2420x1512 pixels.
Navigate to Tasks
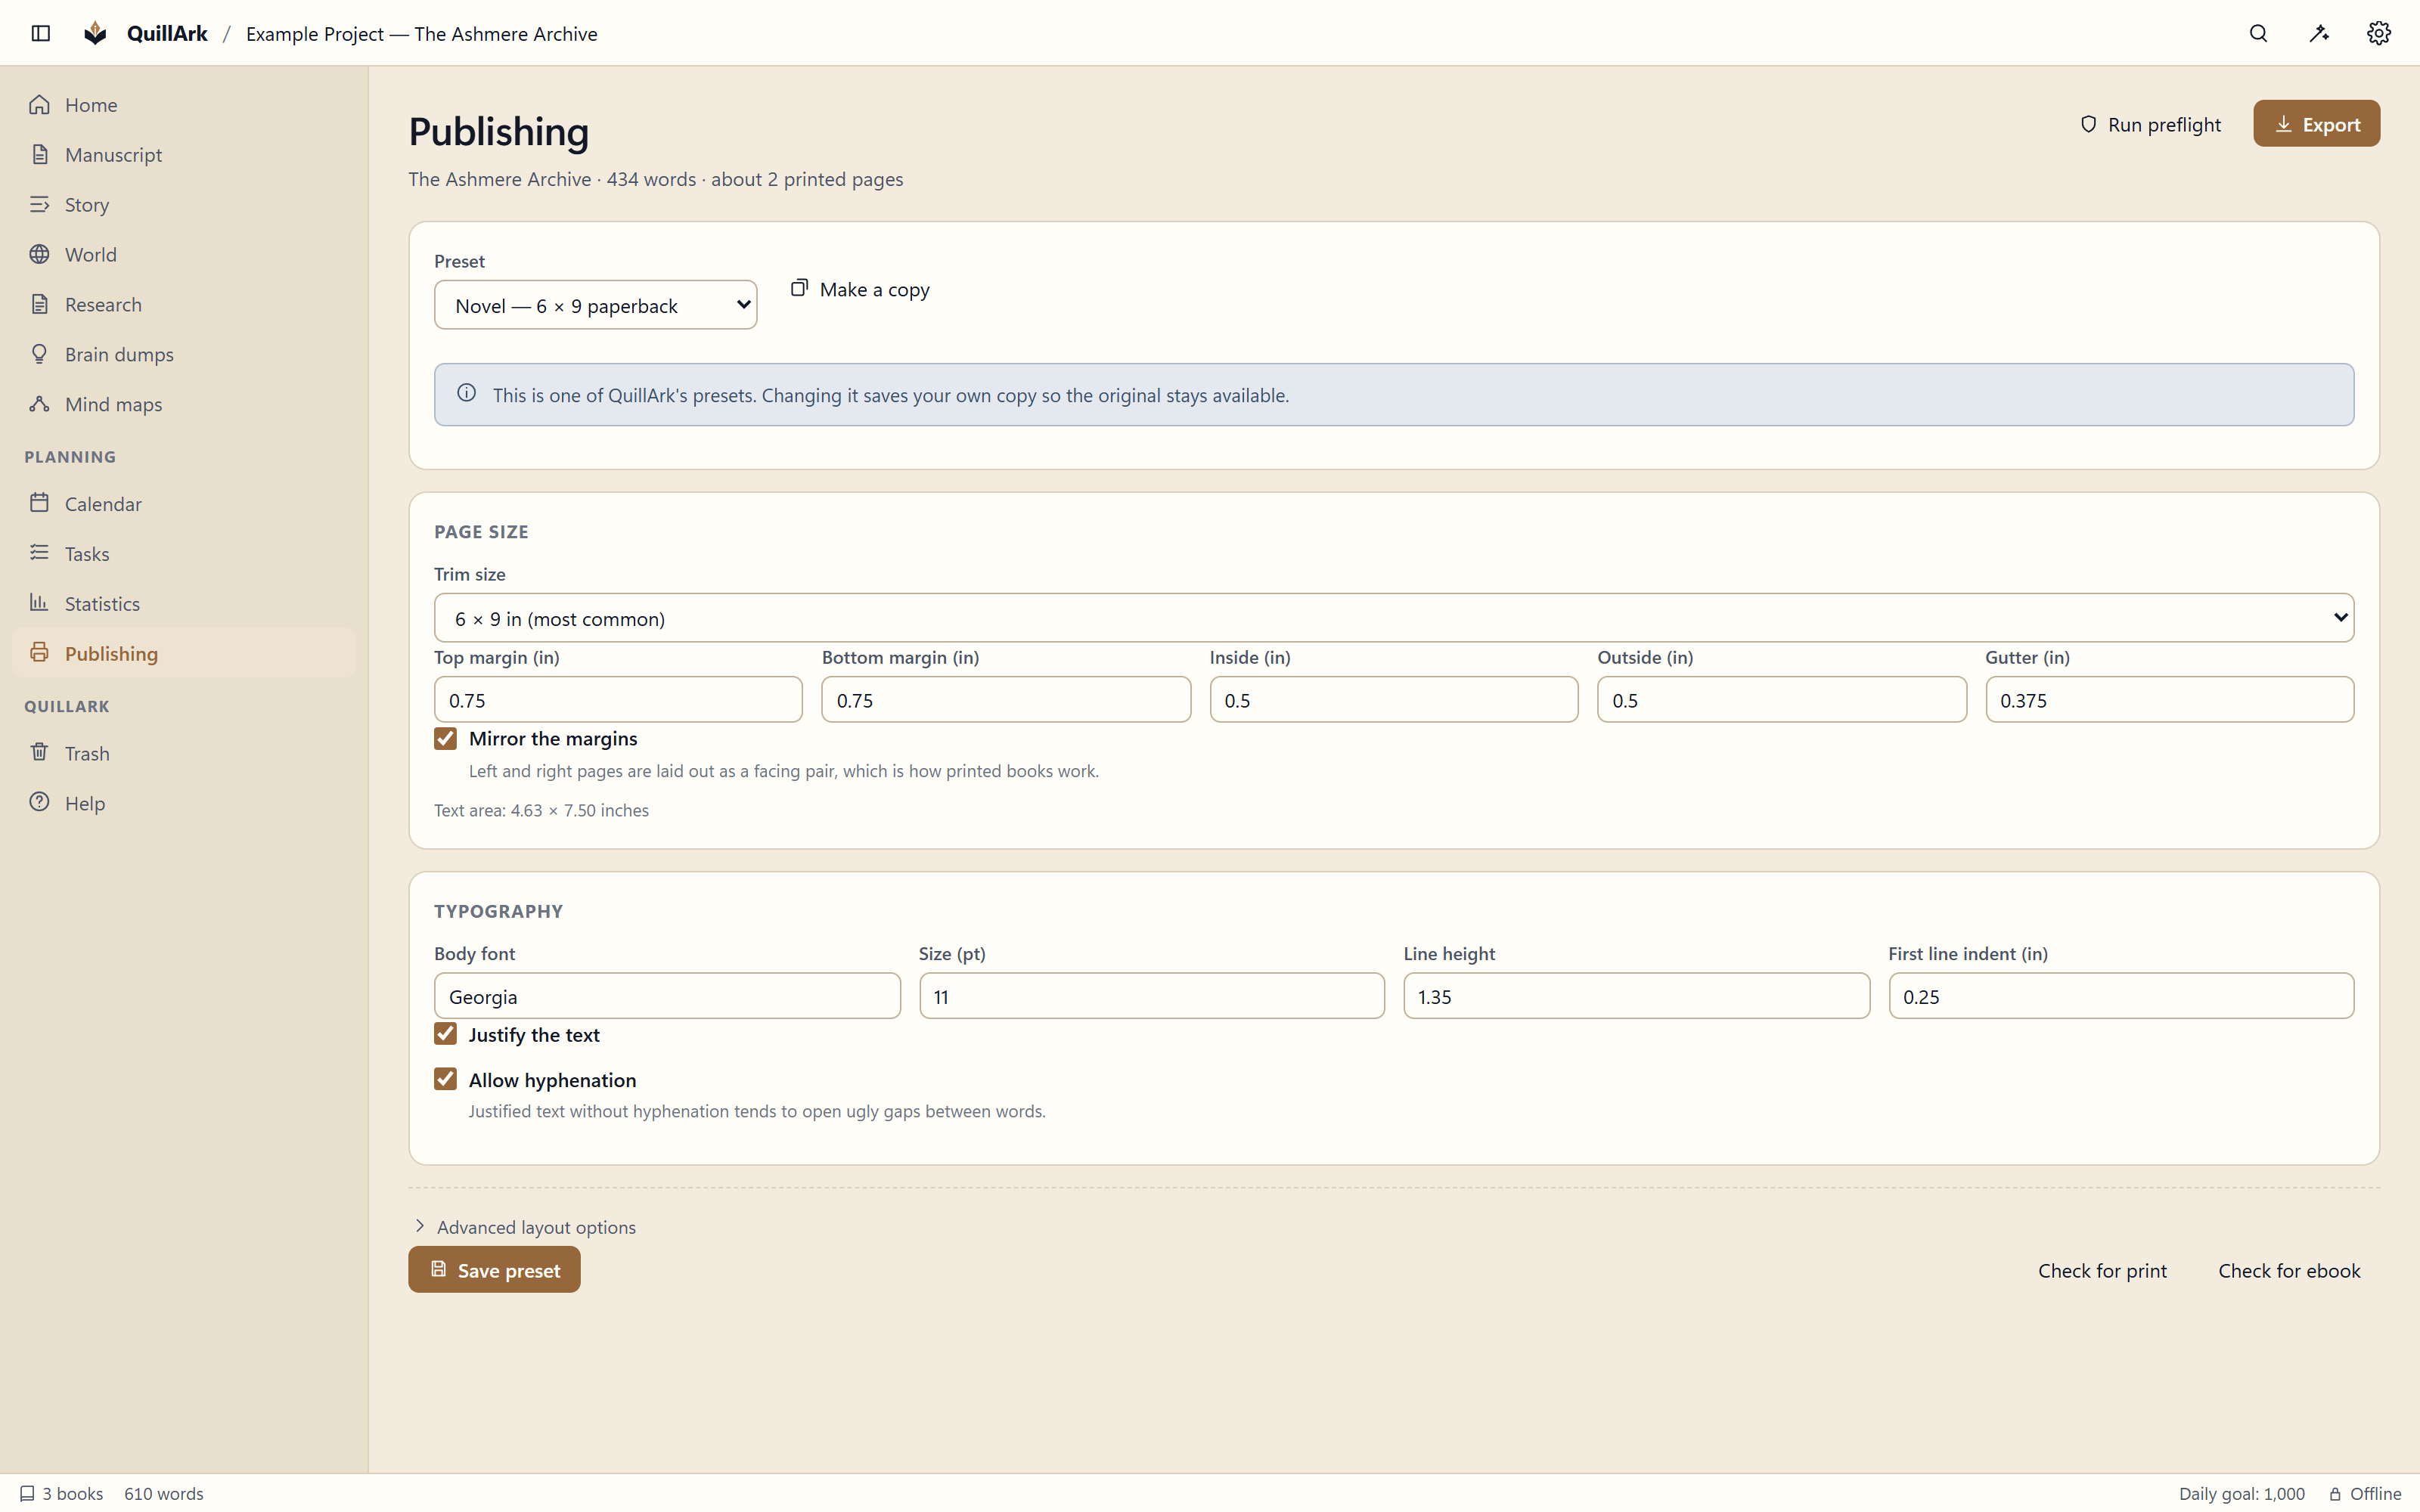(x=184, y=553)
